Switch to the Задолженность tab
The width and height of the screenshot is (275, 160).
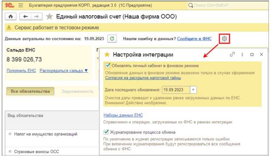click(x=77, y=92)
